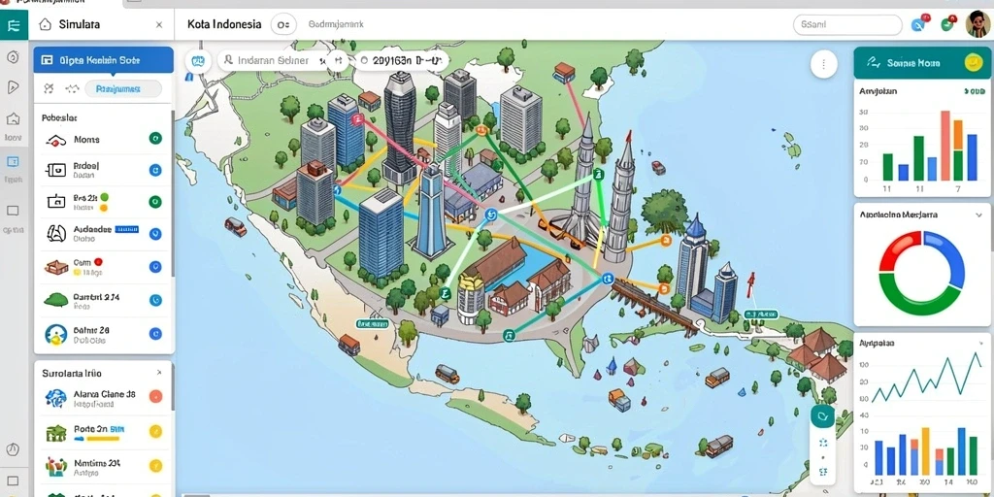Toggle the red indicator on Alarea Clane row
994x497 pixels.
click(x=155, y=397)
